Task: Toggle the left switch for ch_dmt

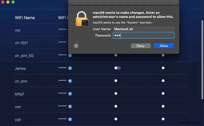Action: [x=118, y=81]
